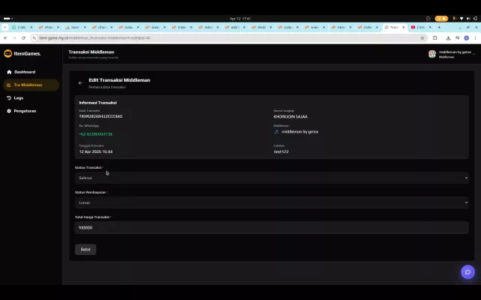
Task: Click the Pengaturan gear icon
Action: coord(9,111)
